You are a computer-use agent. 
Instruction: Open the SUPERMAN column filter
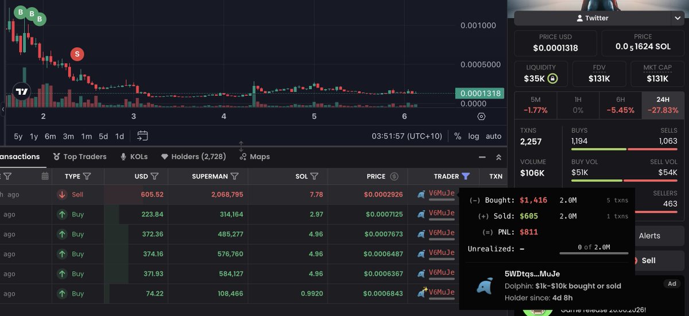click(x=234, y=176)
